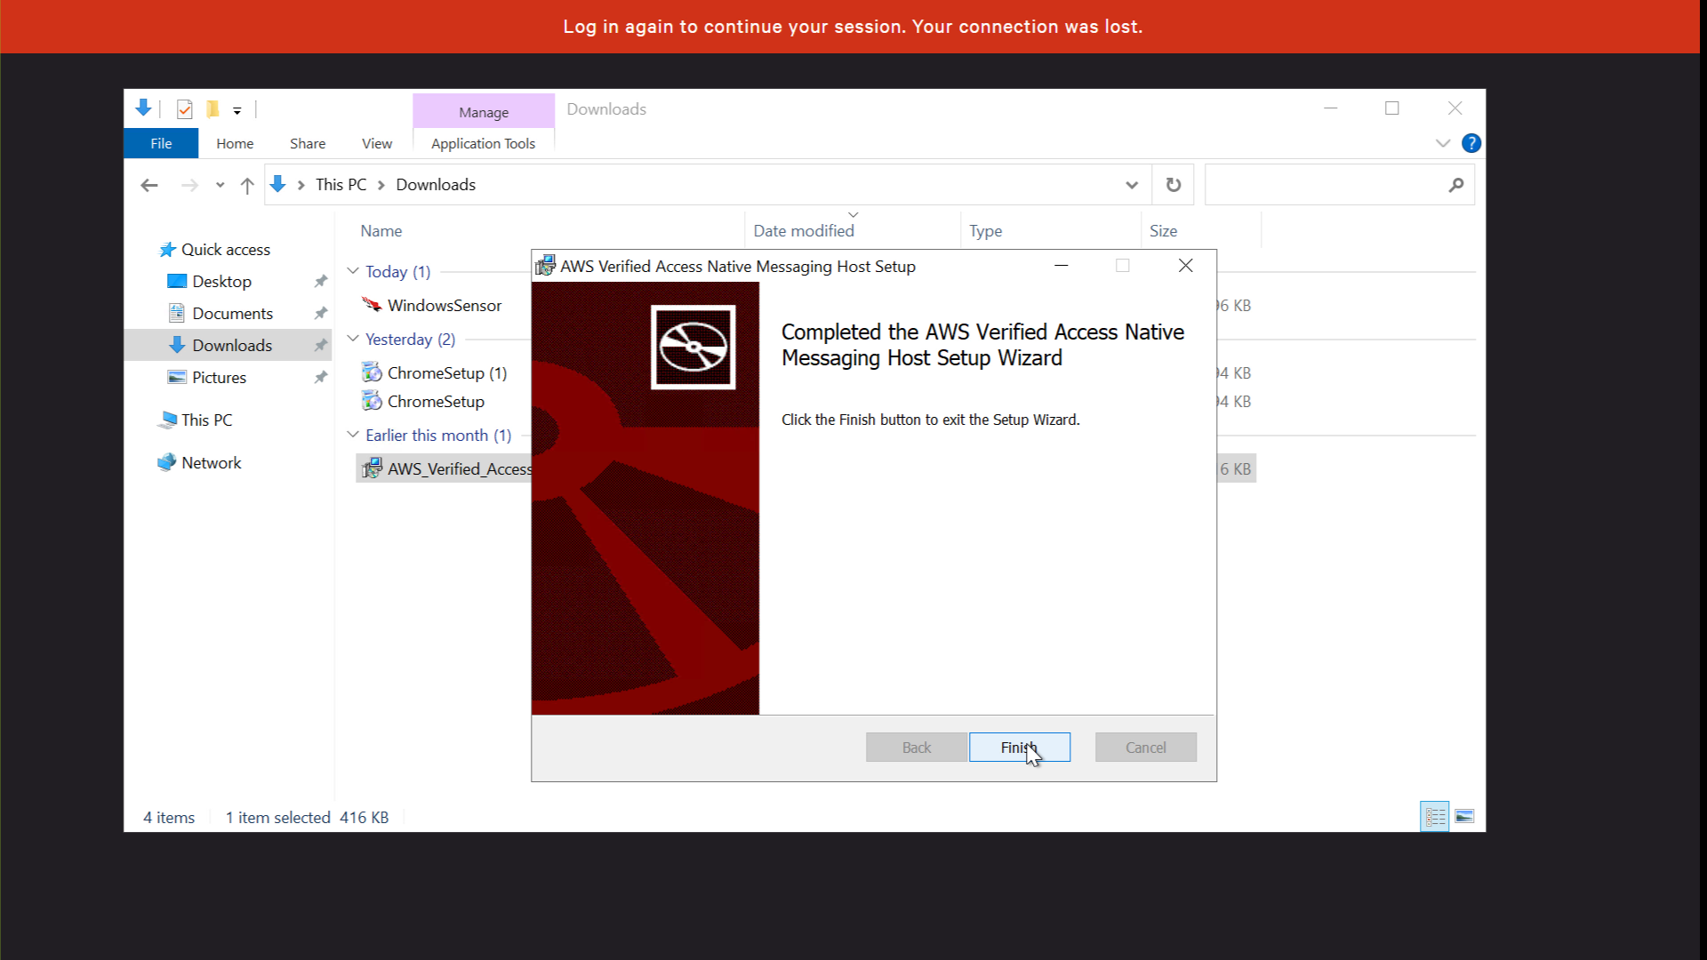Viewport: 1707px width, 960px height.
Task: Open Documents in navigation pane
Action: [232, 314]
